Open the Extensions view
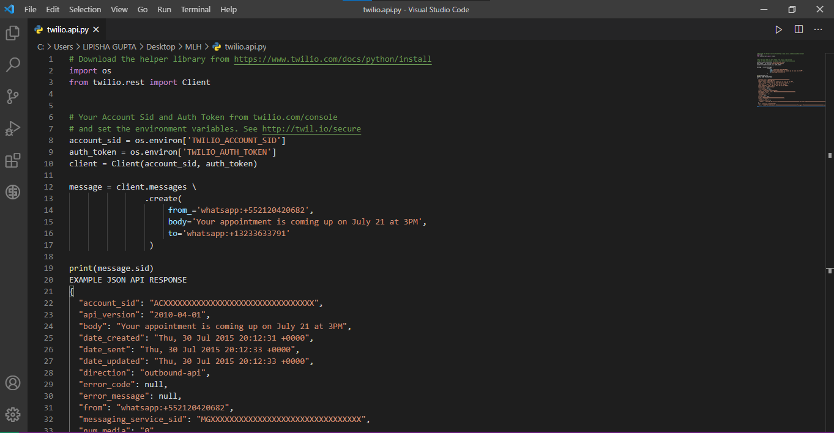834x433 pixels. click(x=13, y=160)
